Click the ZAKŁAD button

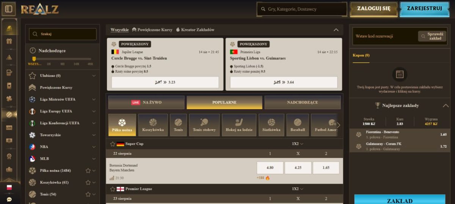point(400,199)
